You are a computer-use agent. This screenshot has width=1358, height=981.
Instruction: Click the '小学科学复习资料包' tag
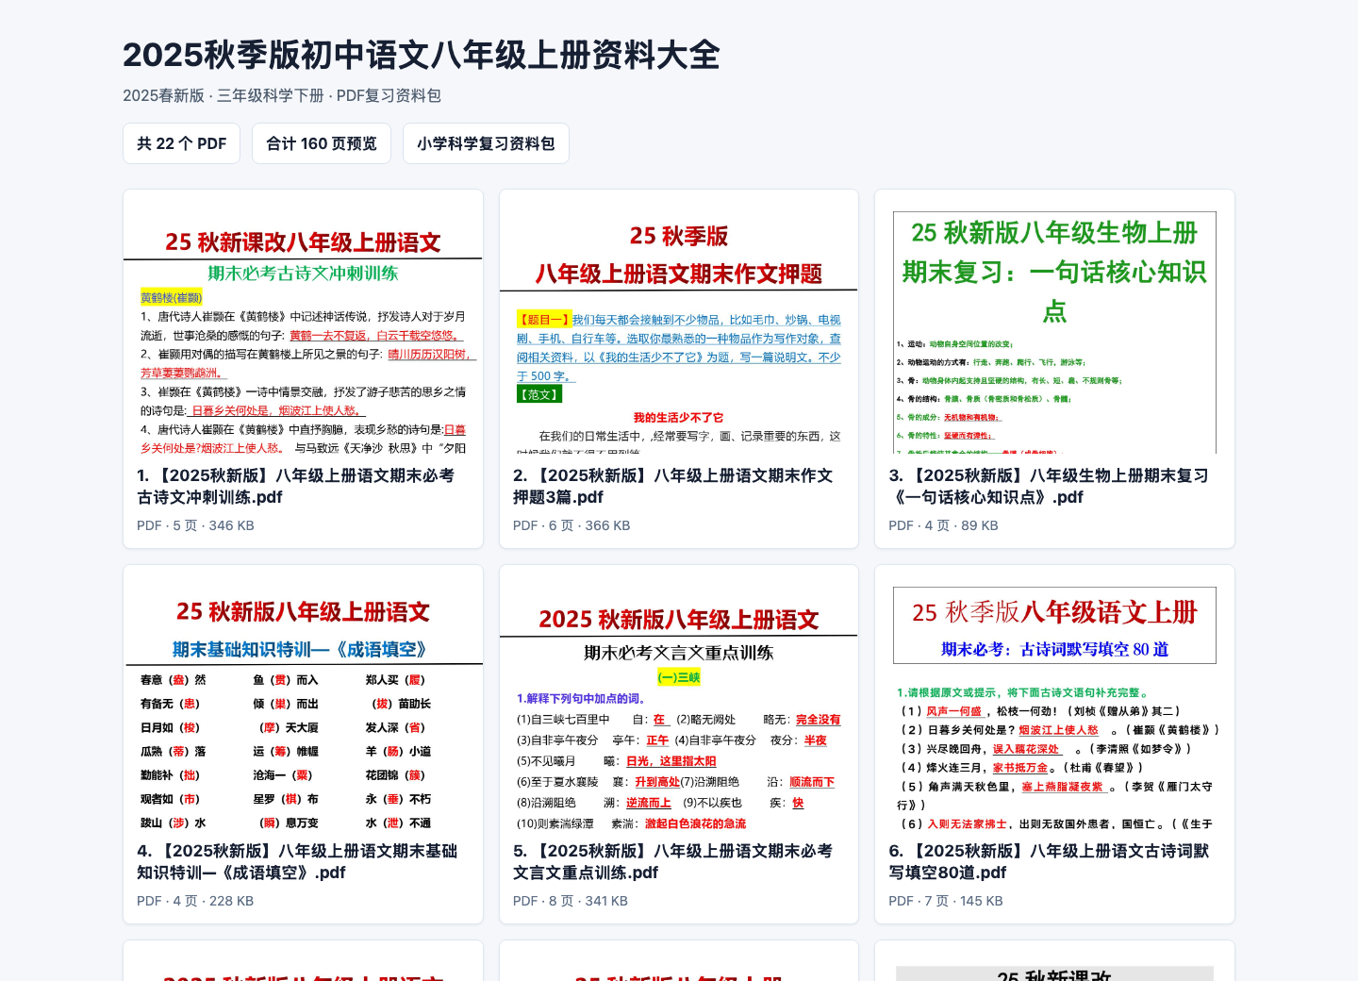[486, 143]
